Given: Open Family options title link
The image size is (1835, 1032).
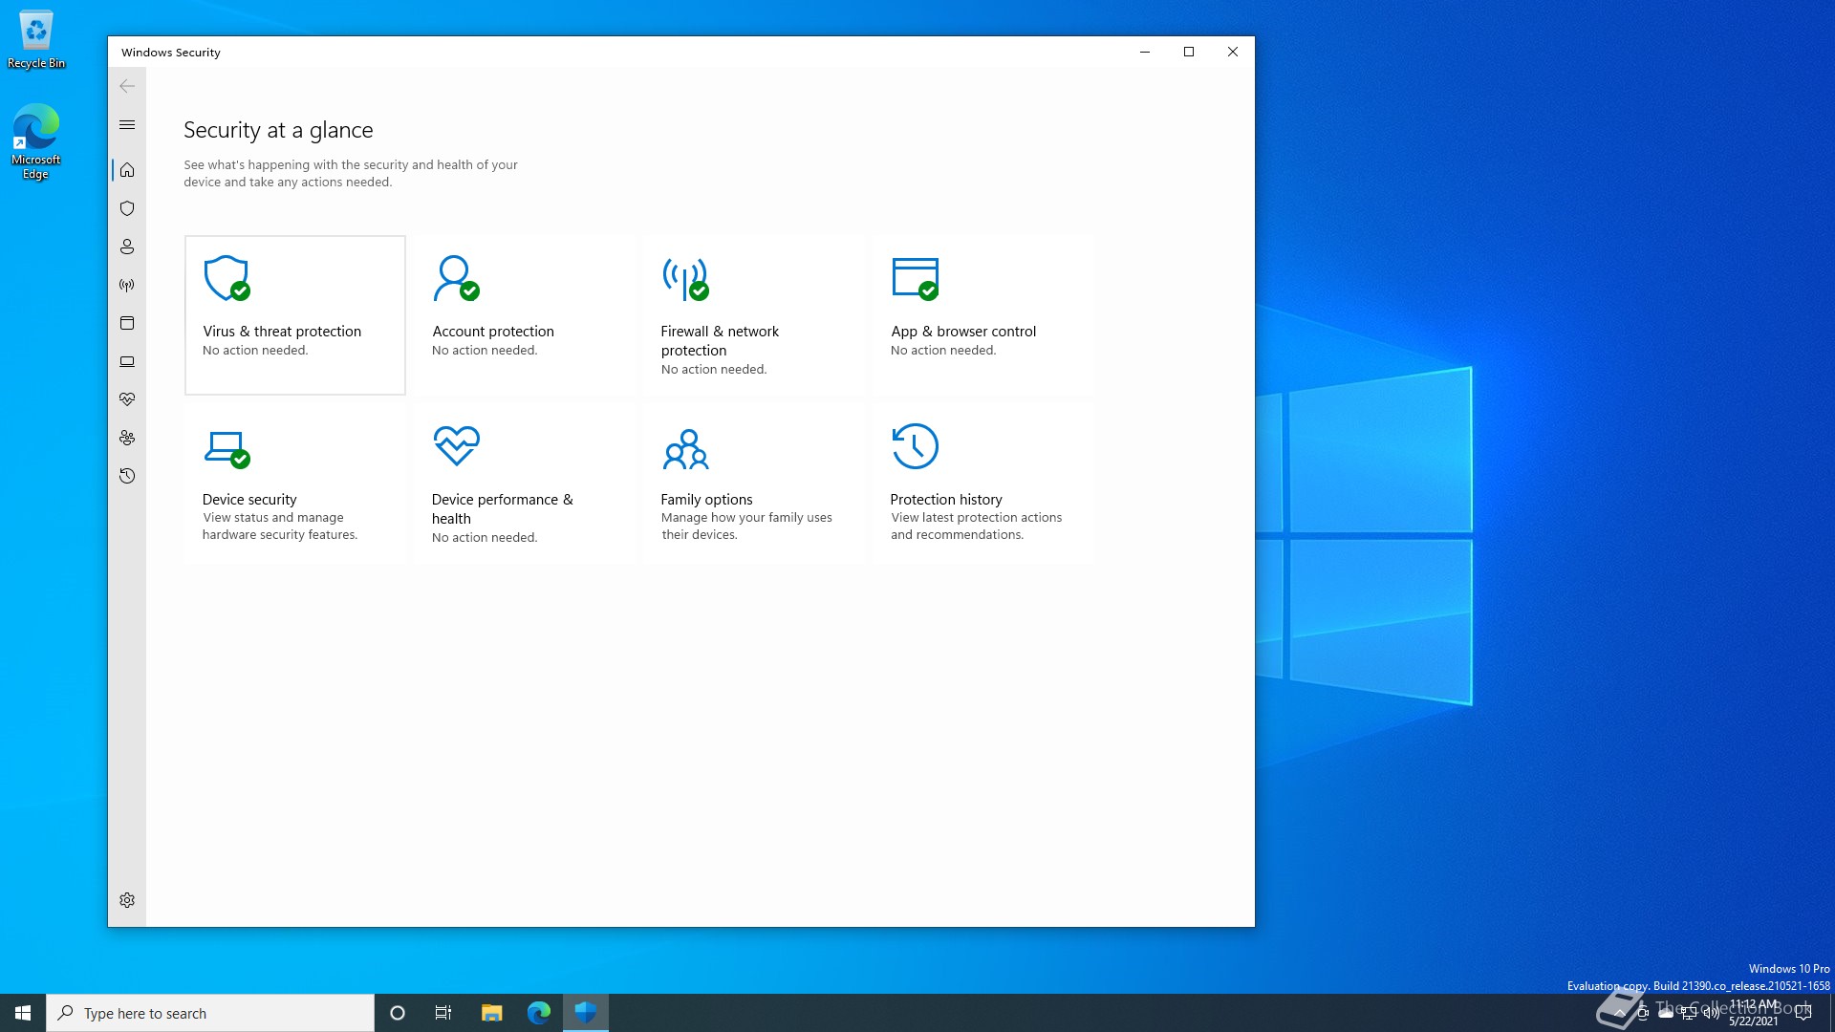Looking at the screenshot, I should (706, 500).
